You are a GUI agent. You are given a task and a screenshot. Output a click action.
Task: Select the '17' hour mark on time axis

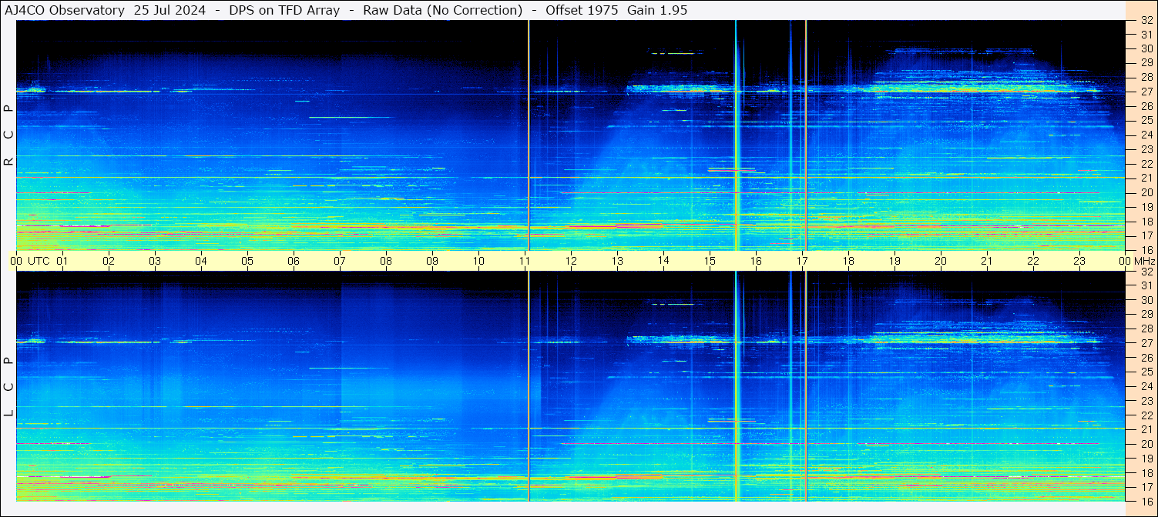tap(802, 261)
